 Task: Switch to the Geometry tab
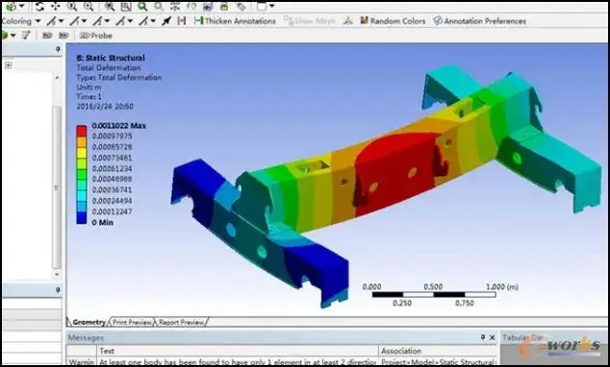click(x=89, y=322)
